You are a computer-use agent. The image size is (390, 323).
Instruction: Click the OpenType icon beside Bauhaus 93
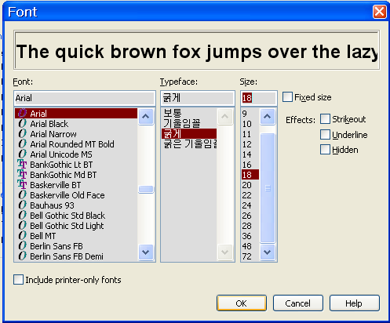coord(23,205)
